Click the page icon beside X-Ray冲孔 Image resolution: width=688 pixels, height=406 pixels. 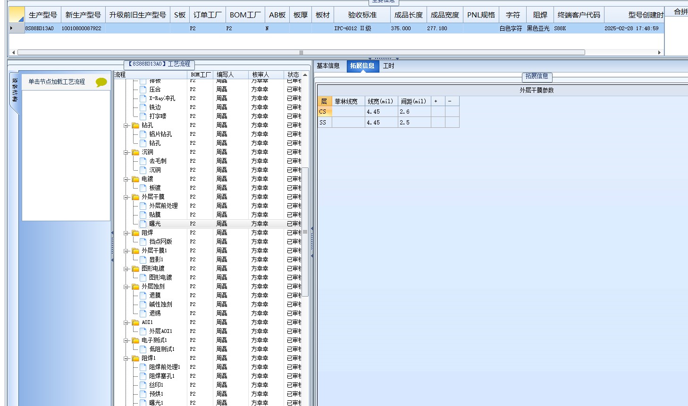[143, 98]
